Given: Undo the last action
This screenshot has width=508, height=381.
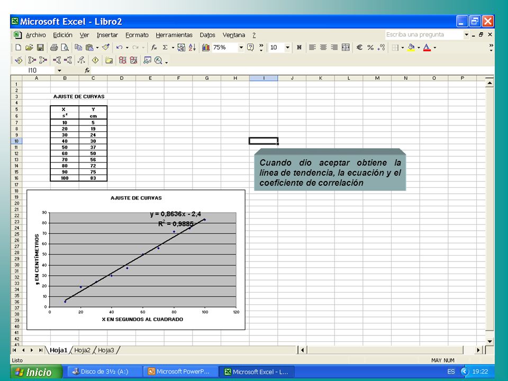Looking at the screenshot, I should [x=119, y=48].
